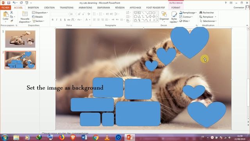
Task: Align text left in Paragraphe group
Action: point(95,20)
